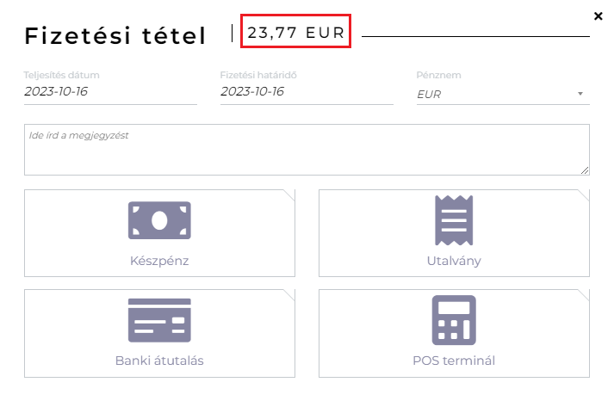Choose the Utalvány payment label
The image size is (614, 407).
point(454,261)
